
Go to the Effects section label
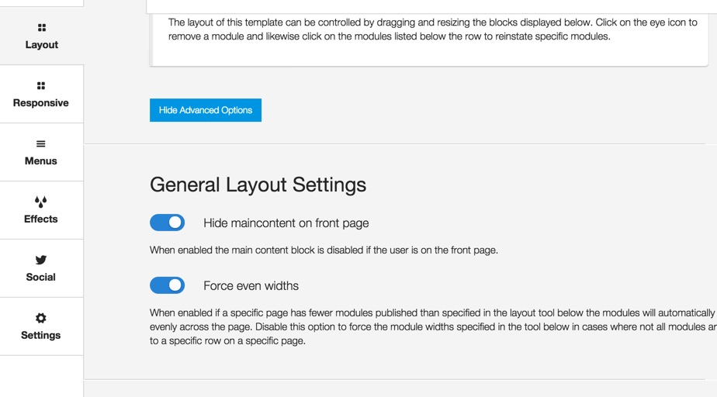pyautogui.click(x=40, y=219)
